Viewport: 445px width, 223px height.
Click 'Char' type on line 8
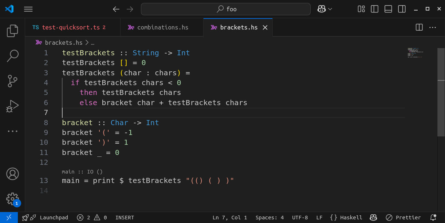tap(119, 123)
